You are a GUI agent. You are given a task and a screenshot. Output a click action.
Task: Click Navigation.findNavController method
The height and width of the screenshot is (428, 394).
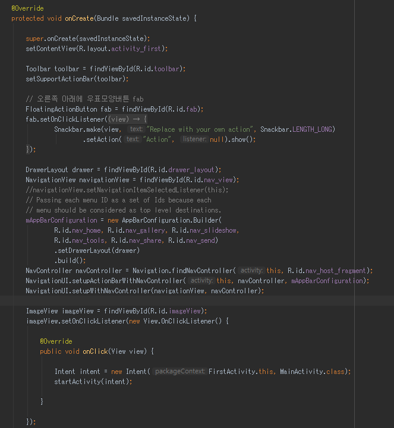click(183, 271)
